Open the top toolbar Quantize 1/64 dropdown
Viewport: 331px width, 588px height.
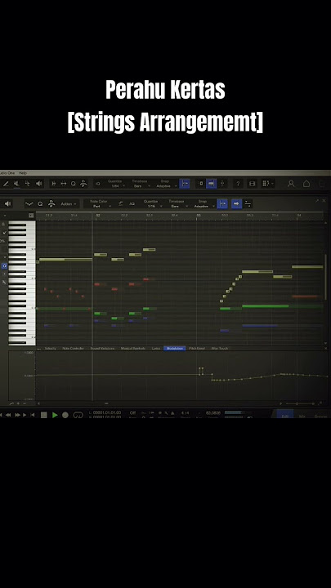pyautogui.click(x=115, y=184)
